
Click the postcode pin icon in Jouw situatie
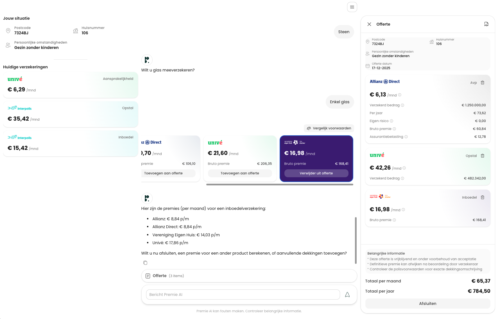(8, 30)
